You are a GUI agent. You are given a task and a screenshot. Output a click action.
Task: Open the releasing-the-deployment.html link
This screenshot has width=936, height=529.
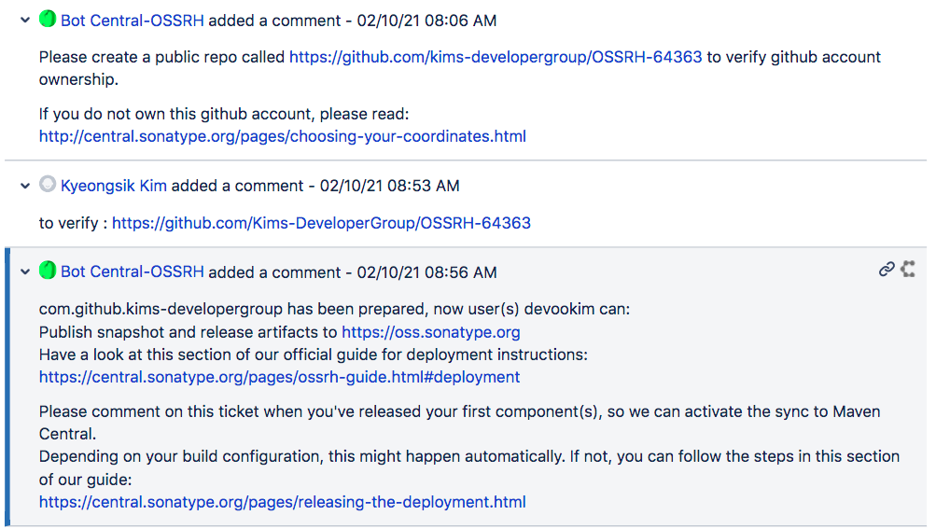point(283,502)
